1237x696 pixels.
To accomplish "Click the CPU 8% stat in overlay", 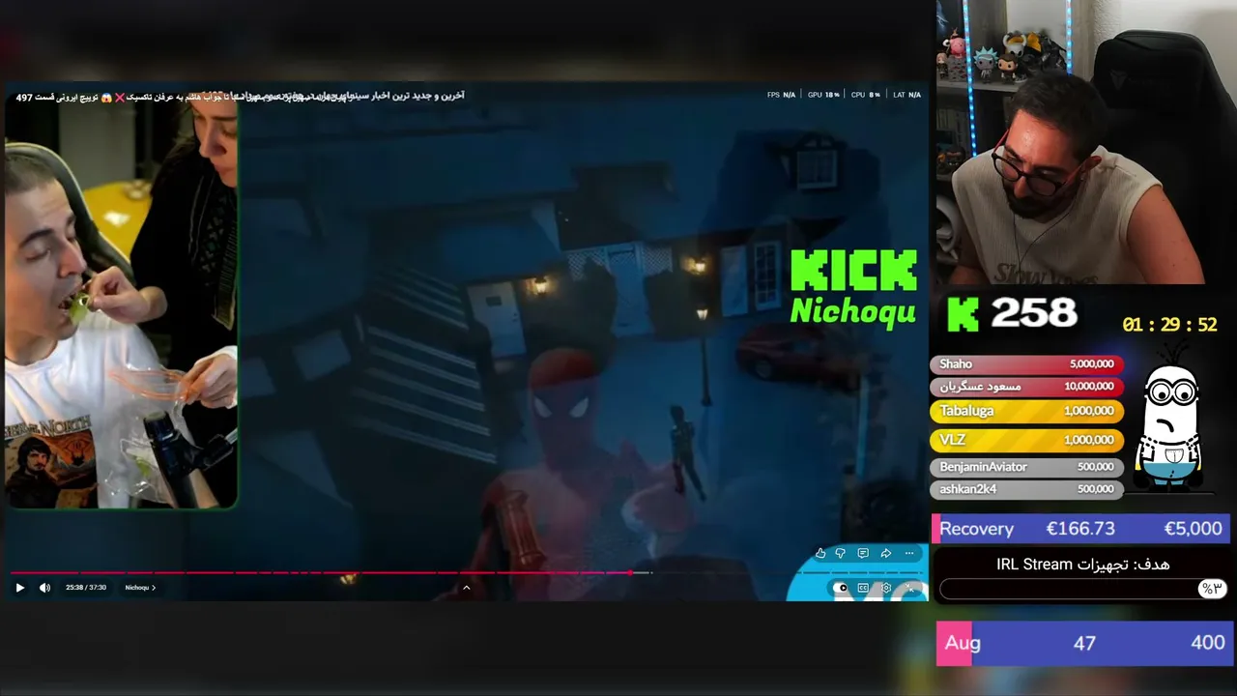I will pyautogui.click(x=866, y=95).
